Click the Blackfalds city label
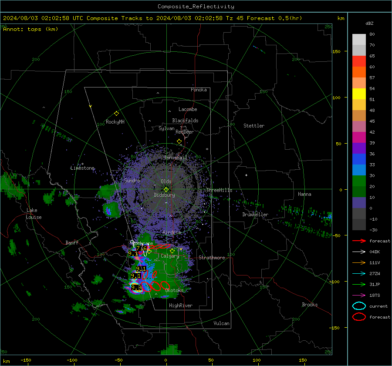Viewport: 392px width, 366px height. 185,121
